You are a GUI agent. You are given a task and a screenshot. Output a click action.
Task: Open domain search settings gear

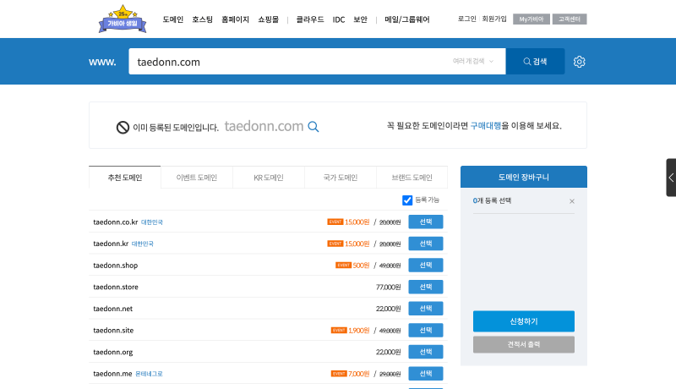click(x=579, y=62)
